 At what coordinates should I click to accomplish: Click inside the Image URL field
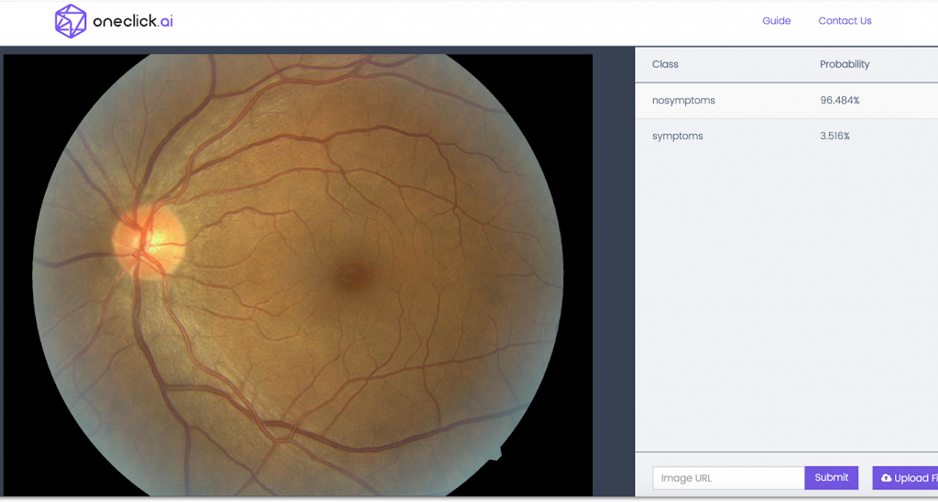728,478
